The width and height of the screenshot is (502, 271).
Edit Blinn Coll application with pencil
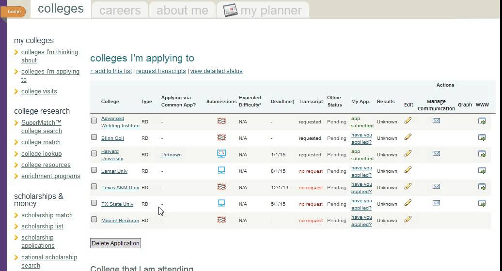coord(408,137)
